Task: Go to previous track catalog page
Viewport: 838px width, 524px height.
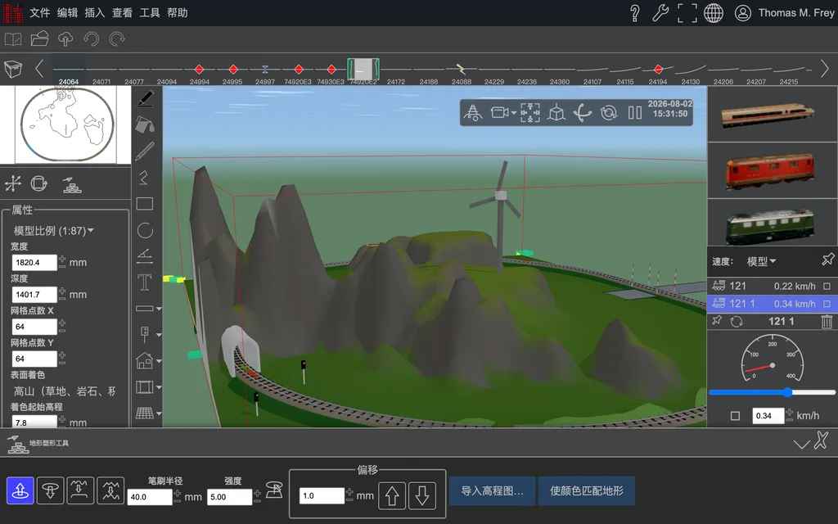Action: [x=39, y=69]
